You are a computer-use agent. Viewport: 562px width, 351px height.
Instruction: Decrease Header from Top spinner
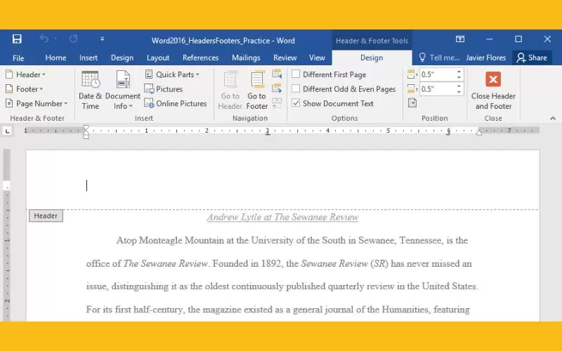(x=459, y=77)
